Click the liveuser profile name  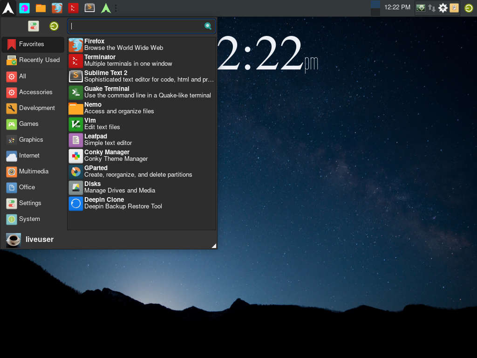(x=40, y=240)
